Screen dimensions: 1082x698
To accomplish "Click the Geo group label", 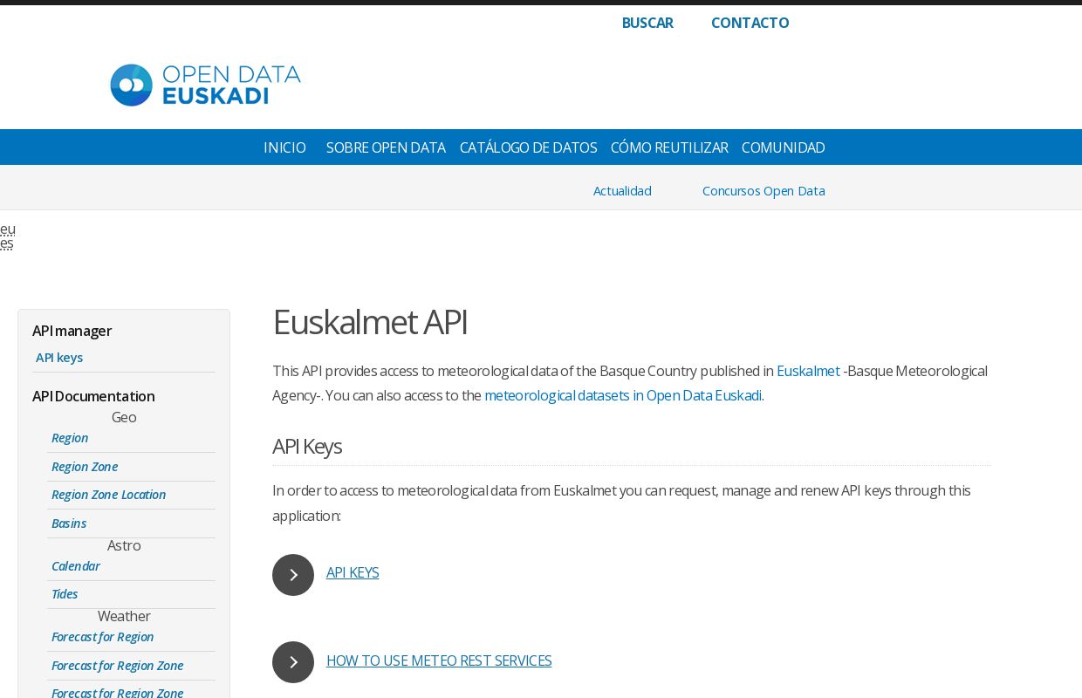I will tap(124, 417).
